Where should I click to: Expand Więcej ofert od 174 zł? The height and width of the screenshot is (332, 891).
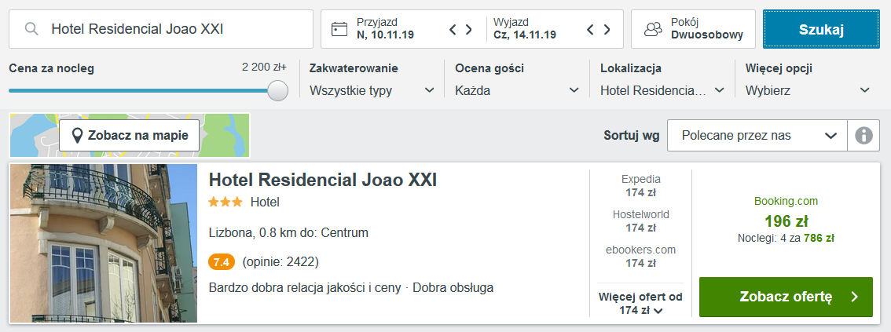point(640,304)
